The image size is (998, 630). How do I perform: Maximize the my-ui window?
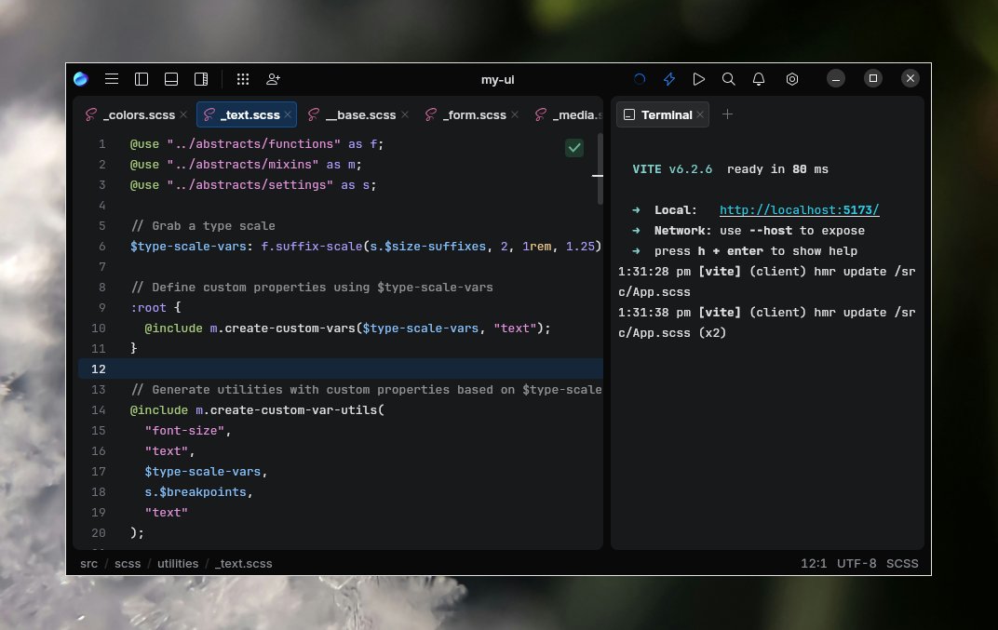click(873, 78)
